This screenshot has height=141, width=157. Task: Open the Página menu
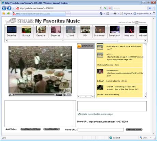point(126,13)
